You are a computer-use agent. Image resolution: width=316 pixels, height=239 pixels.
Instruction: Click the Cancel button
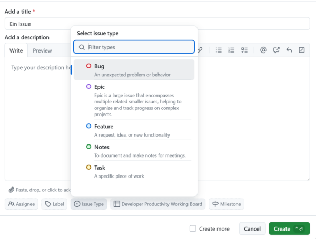pyautogui.click(x=252, y=228)
